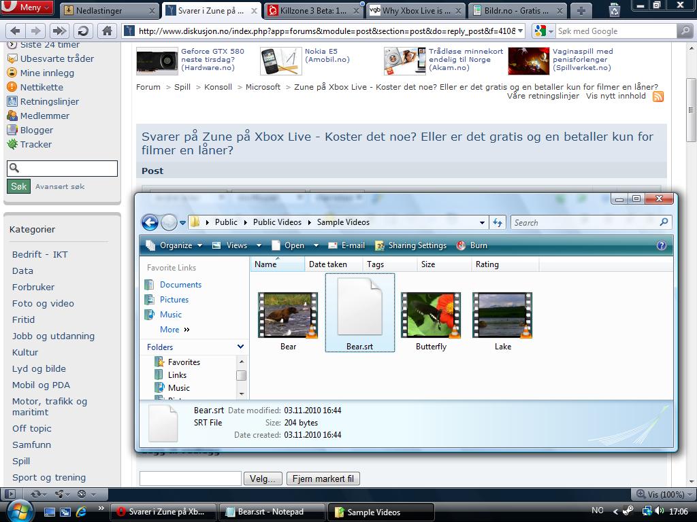The width and height of the screenshot is (697, 522).
Task: Open Explorer help icon
Action: (x=662, y=245)
